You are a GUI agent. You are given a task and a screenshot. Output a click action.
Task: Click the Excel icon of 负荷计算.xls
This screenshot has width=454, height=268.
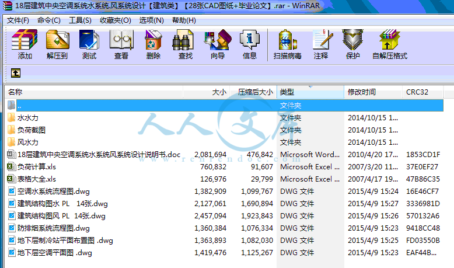click(11, 166)
